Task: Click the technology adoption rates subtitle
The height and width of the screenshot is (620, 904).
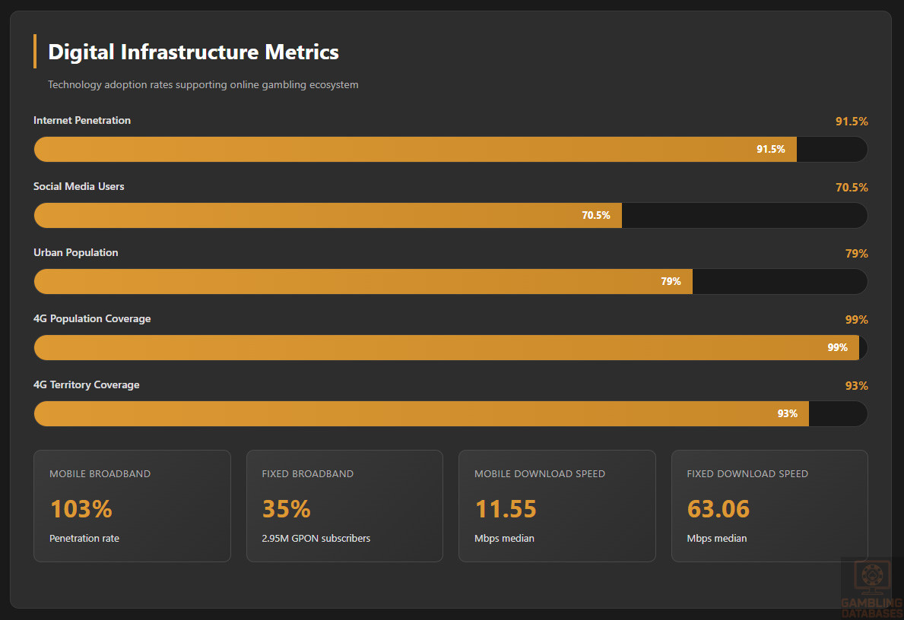Action: pos(203,85)
